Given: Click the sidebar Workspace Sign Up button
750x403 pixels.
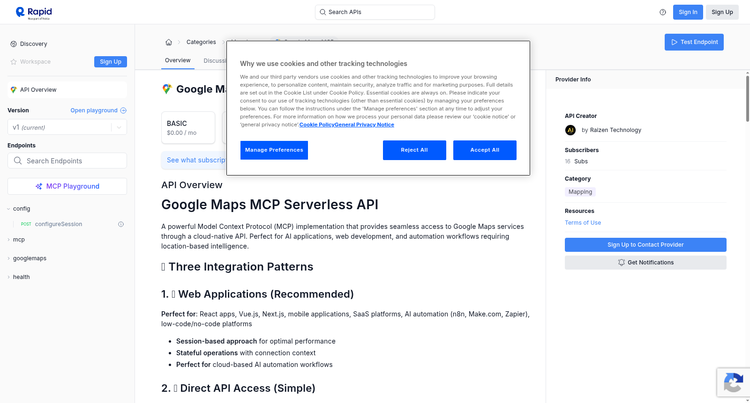Looking at the screenshot, I should tap(111, 62).
